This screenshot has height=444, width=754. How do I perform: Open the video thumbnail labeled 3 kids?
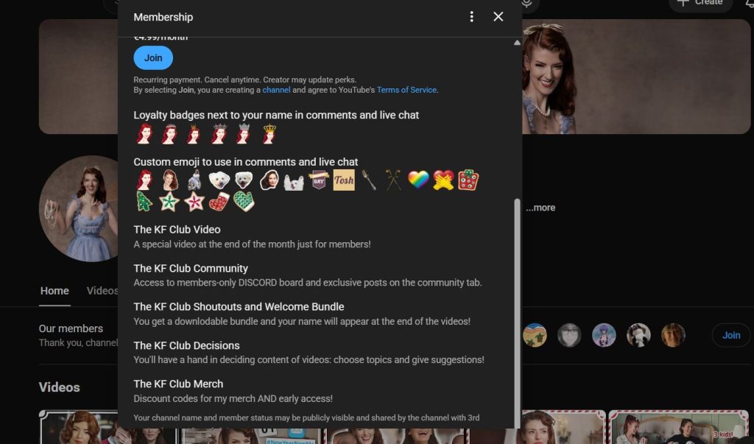(x=678, y=427)
